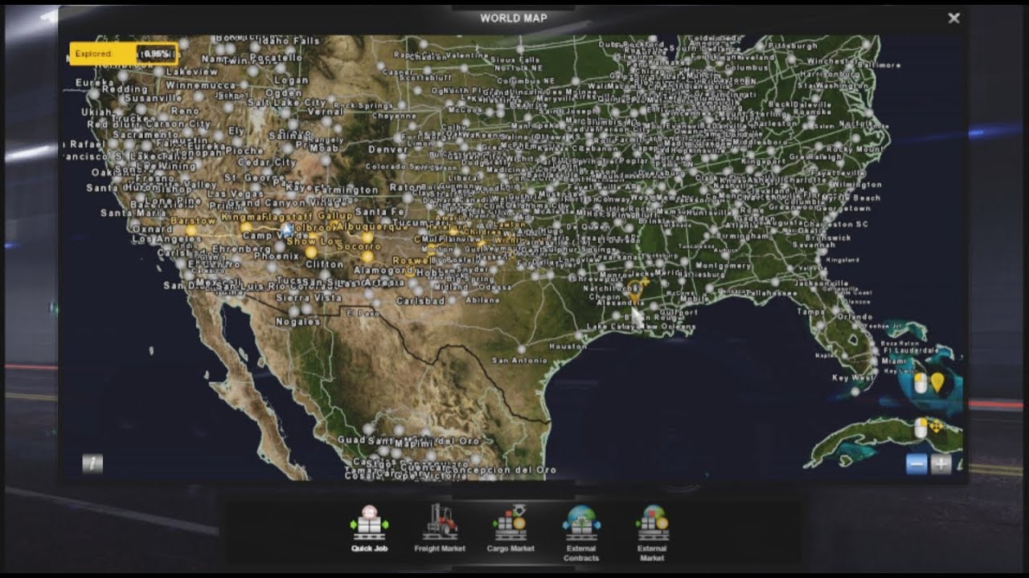Click the Ft Lauderdale city label
Viewport: 1029px width, 578px height.
point(910,351)
